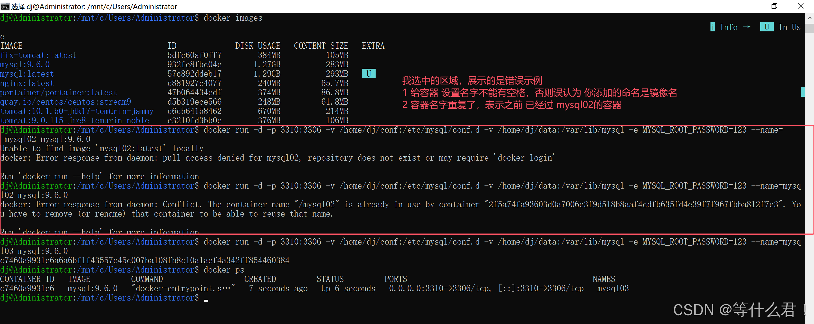Restore down the terminal window
This screenshot has height=324, width=814.
pyautogui.click(x=774, y=6)
